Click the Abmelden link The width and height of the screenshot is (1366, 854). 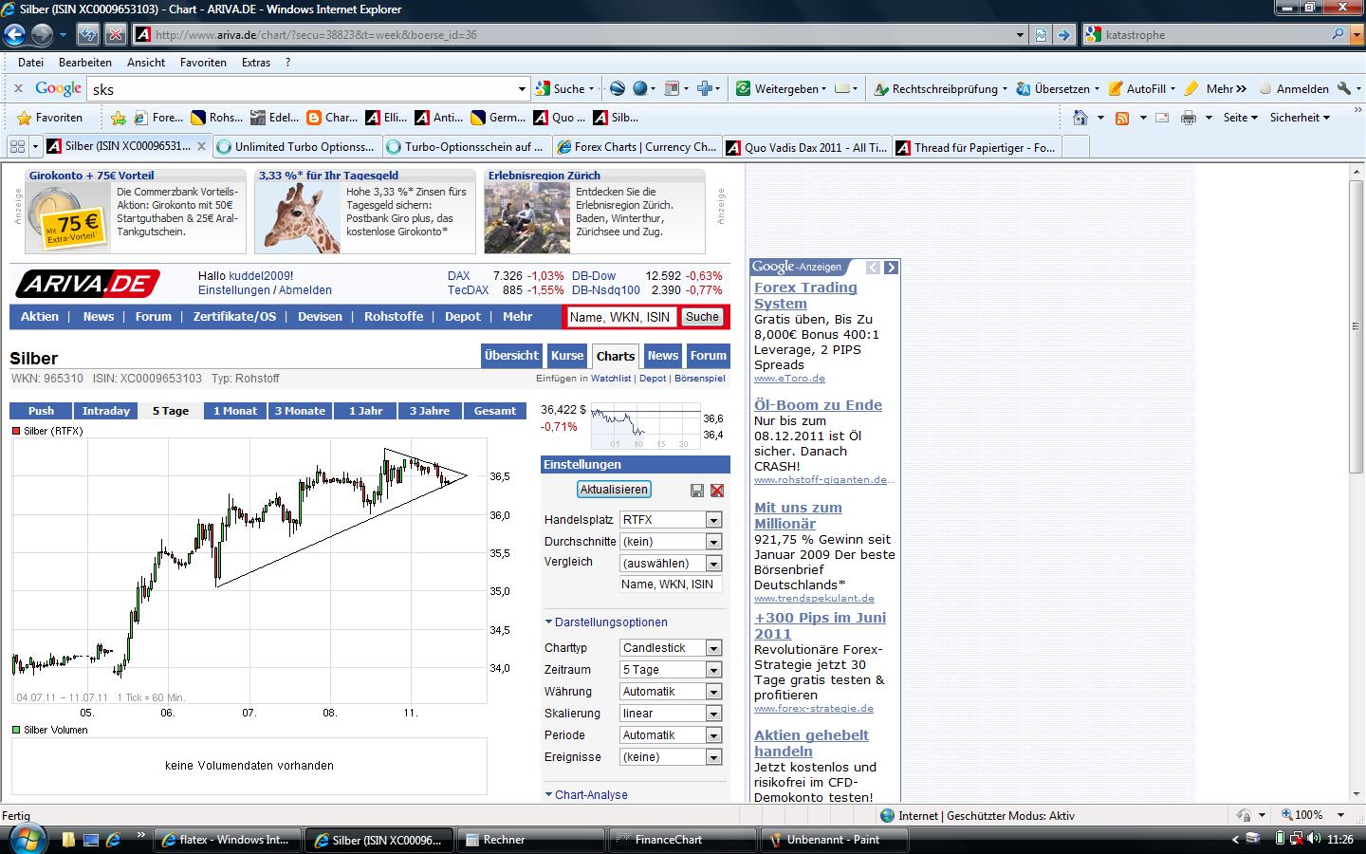pos(305,290)
